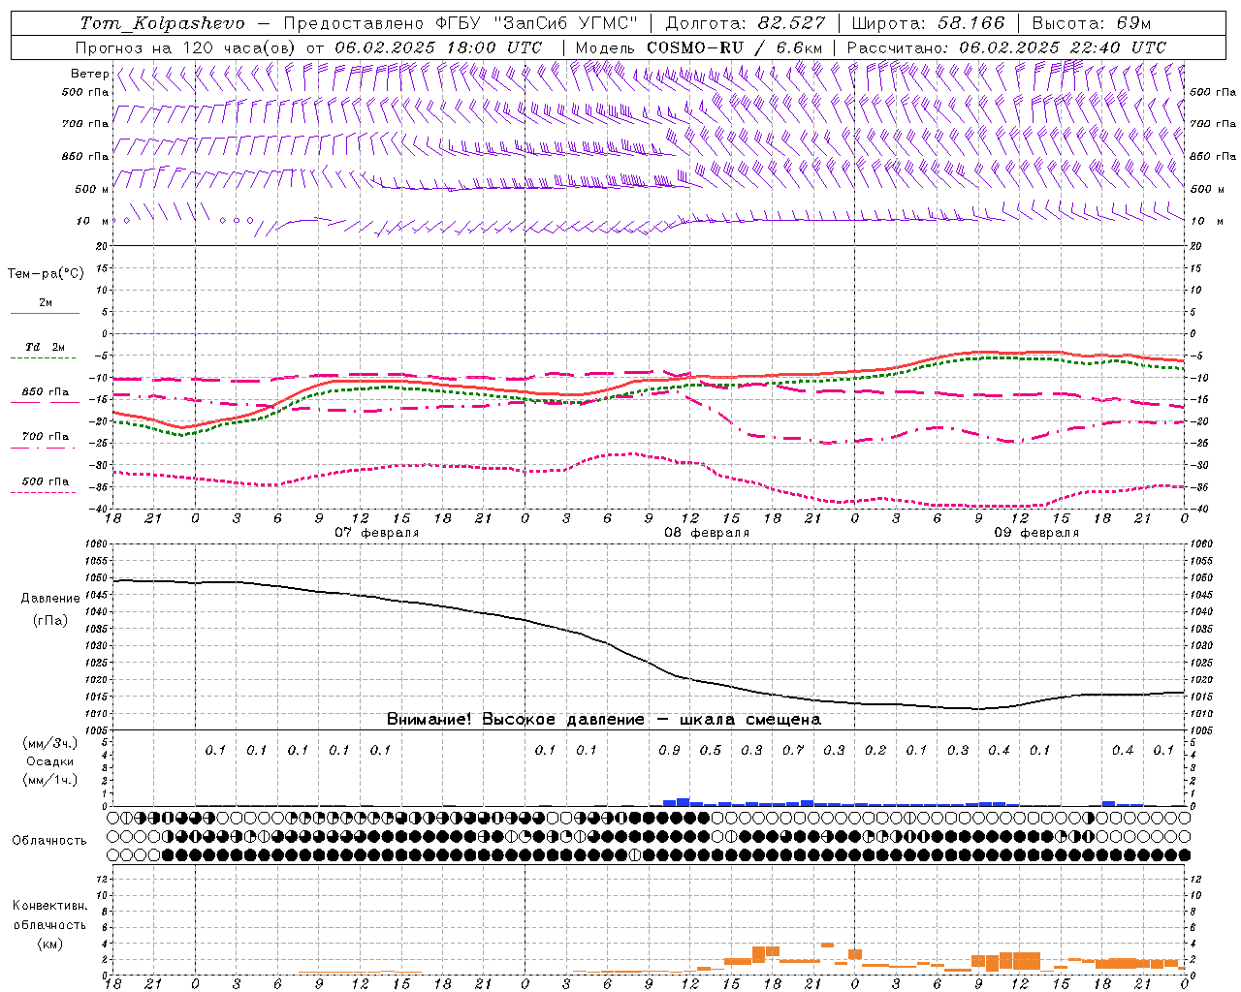Click the '07 февраля' date label

point(377,533)
